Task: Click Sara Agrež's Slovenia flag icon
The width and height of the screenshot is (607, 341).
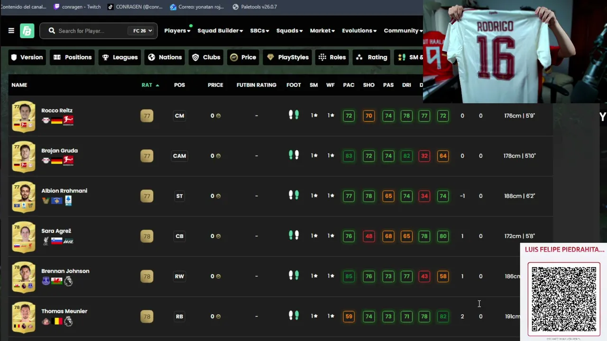Action: [x=57, y=241]
